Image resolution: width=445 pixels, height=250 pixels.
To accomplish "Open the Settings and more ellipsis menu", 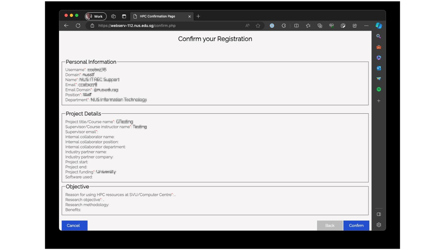I will click(x=366, y=26).
